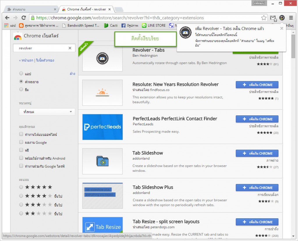Image resolution: width=298 pixels, height=241 pixels.
Task: Add Tab Slideshow Plus to Chrome
Action: (257, 188)
